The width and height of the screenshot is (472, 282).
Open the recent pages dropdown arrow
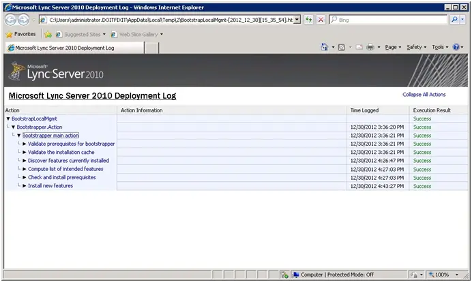[x=33, y=20]
